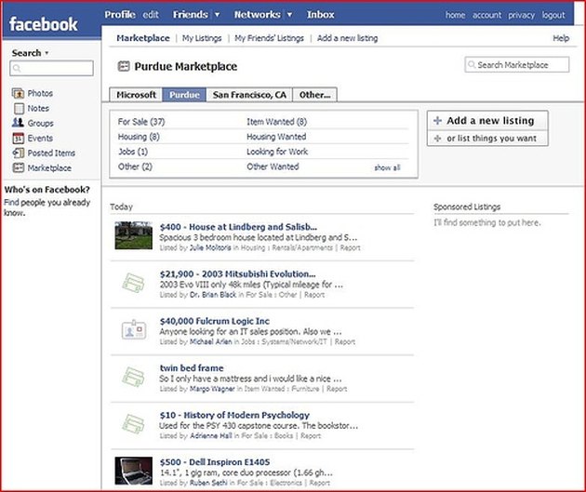This screenshot has width=586, height=492.
Task: Open the privacy link
Action: 521,15
